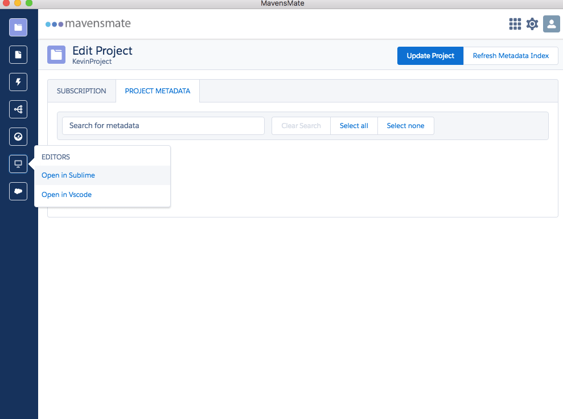This screenshot has height=419, width=563.
Task: Click the KevinProject project name
Action: [x=92, y=61]
